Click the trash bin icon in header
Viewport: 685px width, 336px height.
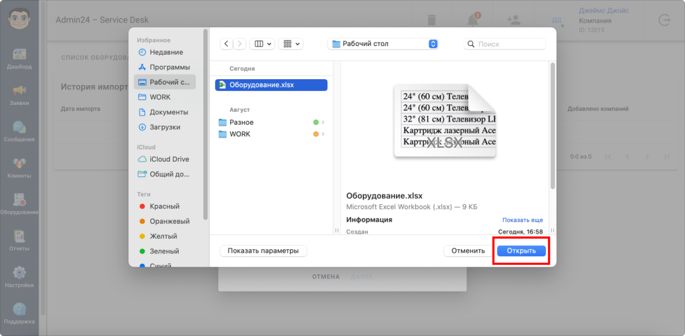pos(431,20)
